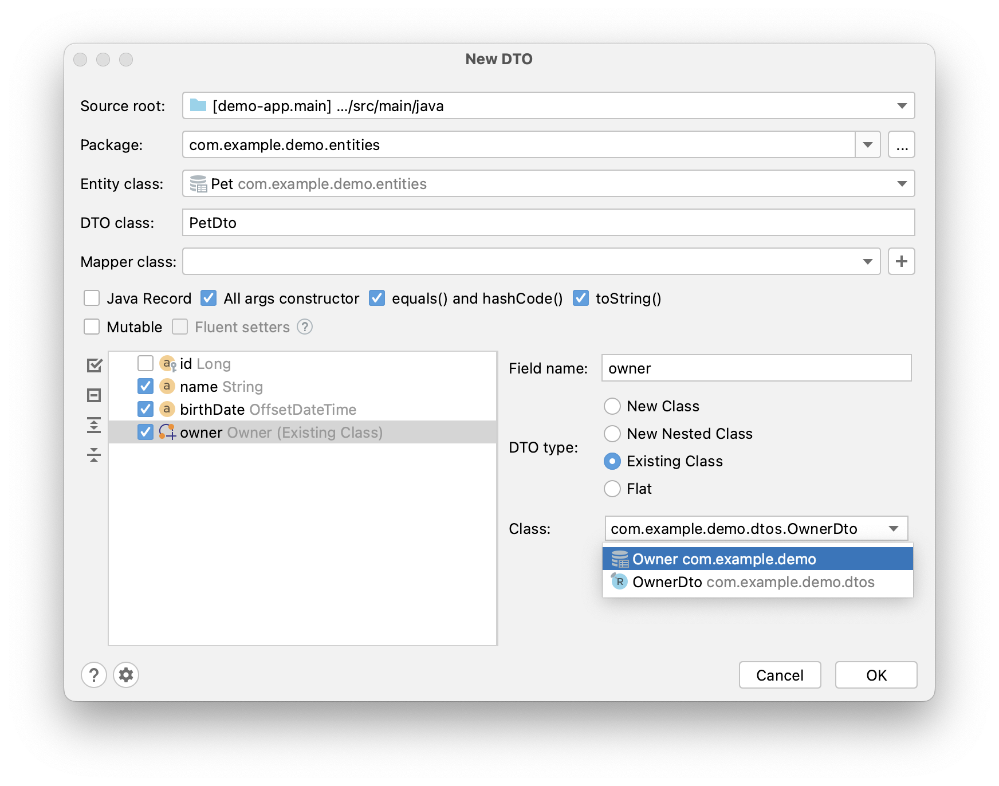
Task: Select the Flat DTO type
Action: pyautogui.click(x=612, y=489)
